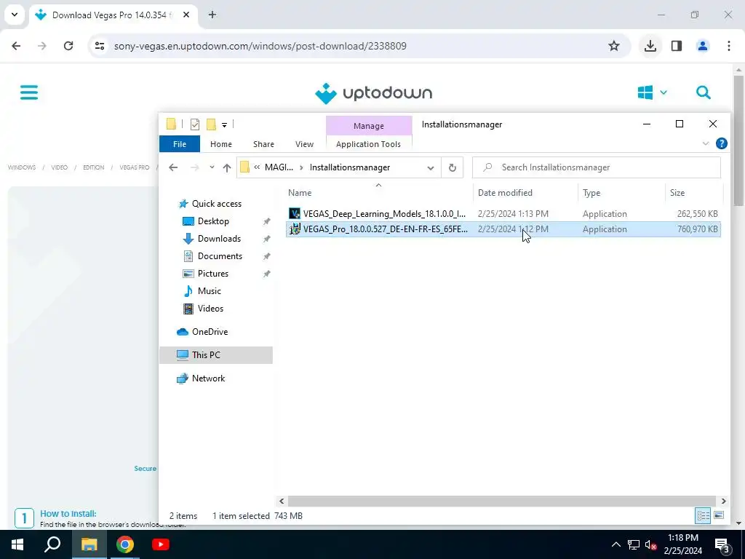Customize Quick Access Toolbar dropdown
The width and height of the screenshot is (745, 559).
pos(224,125)
